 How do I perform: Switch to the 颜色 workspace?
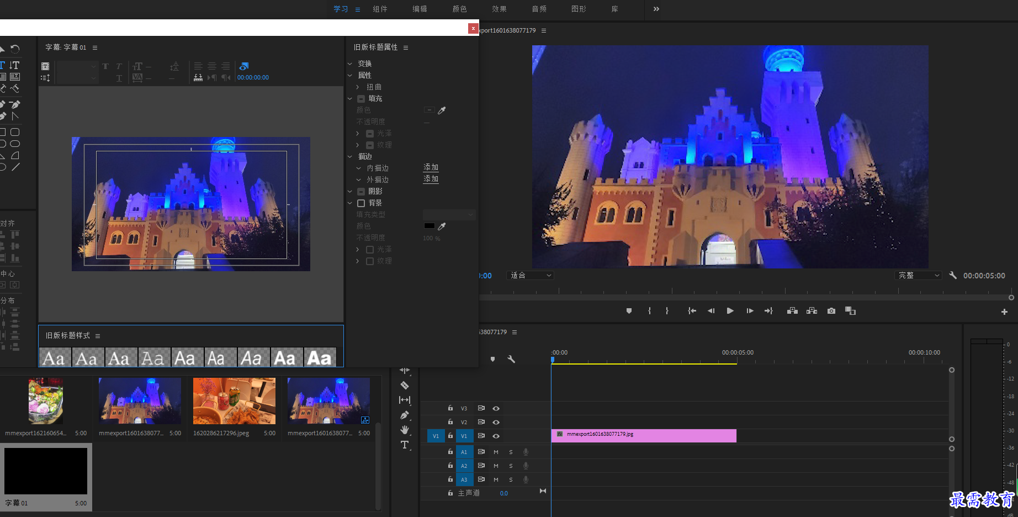(x=459, y=9)
